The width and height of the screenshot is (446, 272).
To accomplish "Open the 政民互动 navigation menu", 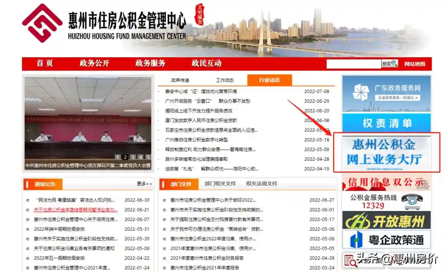I will coord(206,63).
